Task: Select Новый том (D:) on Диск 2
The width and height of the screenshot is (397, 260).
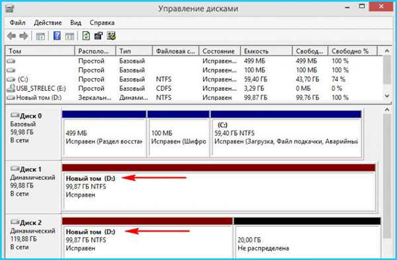Action: point(148,238)
